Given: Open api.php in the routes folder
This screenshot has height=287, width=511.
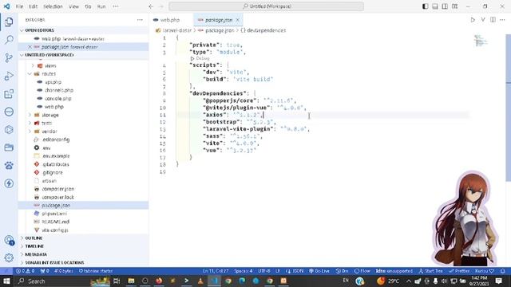Looking at the screenshot, I should [53, 82].
